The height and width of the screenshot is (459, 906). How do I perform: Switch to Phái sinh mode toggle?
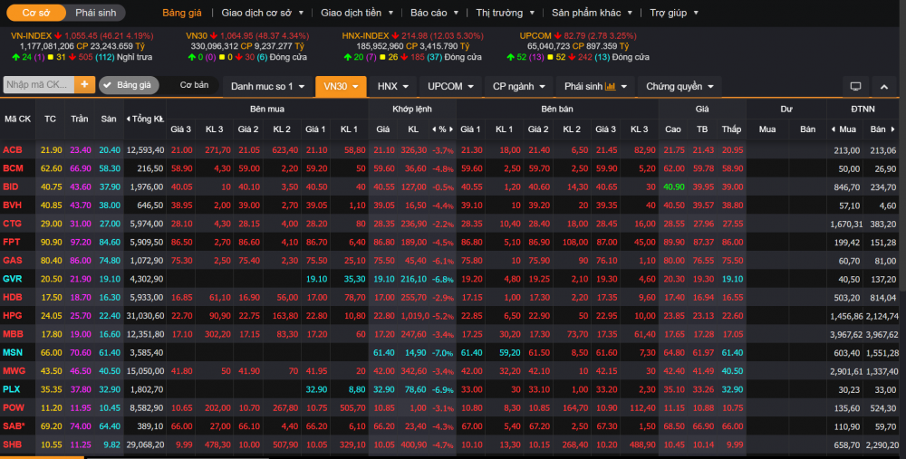(95, 14)
